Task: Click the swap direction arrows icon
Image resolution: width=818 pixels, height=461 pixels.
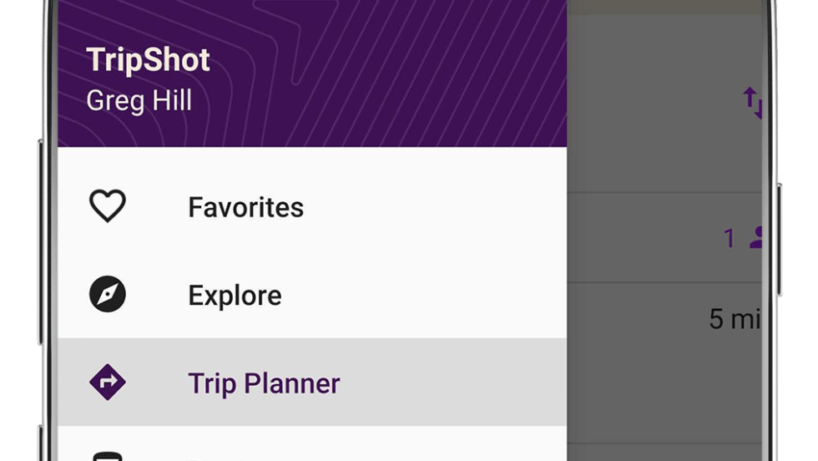Action: 753,104
